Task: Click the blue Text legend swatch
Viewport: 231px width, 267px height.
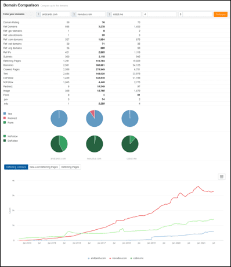Action: coord(5,113)
